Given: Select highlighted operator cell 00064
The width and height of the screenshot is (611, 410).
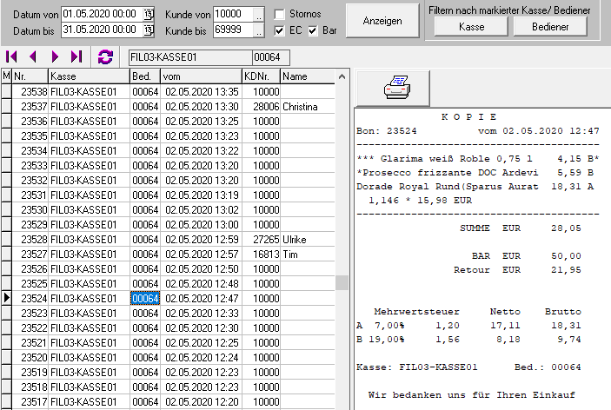Looking at the screenshot, I should (x=145, y=299).
